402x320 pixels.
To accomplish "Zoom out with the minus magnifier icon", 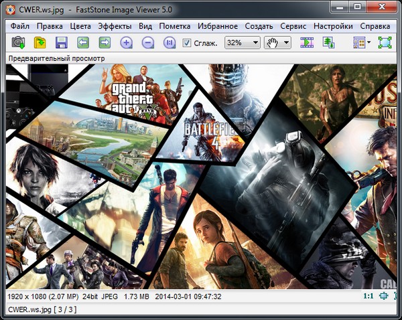I will pyautogui.click(x=148, y=43).
